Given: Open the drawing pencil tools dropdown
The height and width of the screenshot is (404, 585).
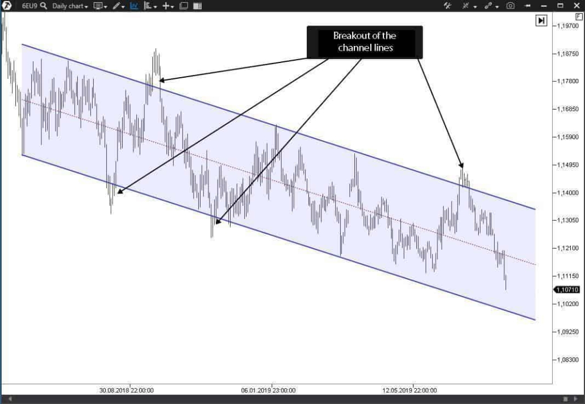Looking at the screenshot, I should click(118, 6).
